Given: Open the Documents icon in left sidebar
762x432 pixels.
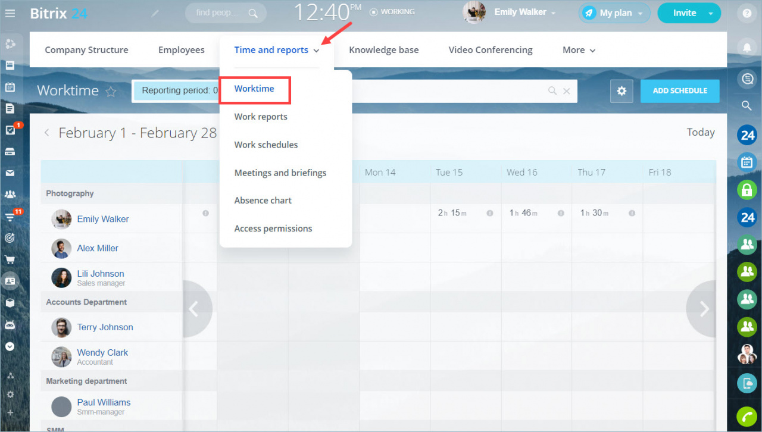Looking at the screenshot, I should 10,108.
